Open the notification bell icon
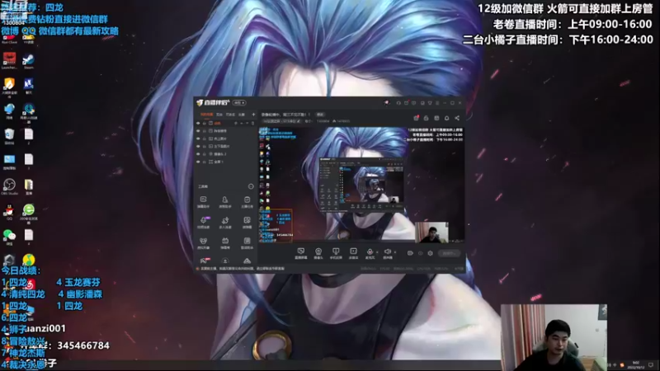Screen dimensions: 660x371 coord(446,118)
